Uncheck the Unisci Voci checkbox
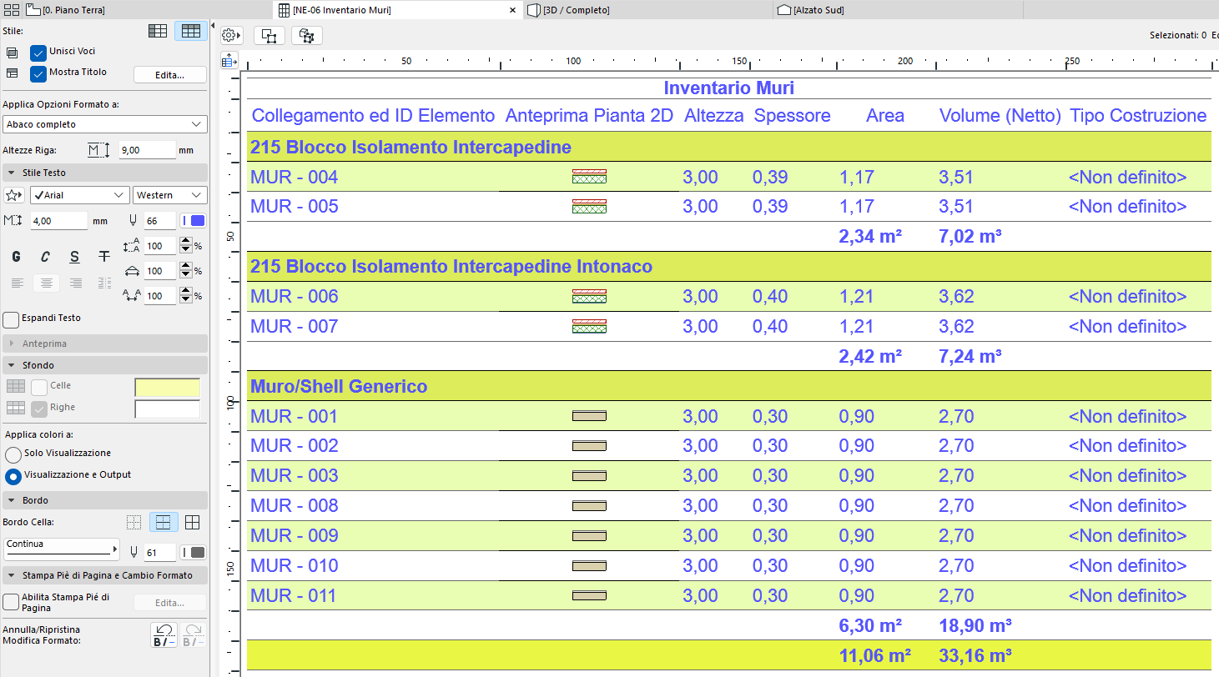 [x=38, y=52]
